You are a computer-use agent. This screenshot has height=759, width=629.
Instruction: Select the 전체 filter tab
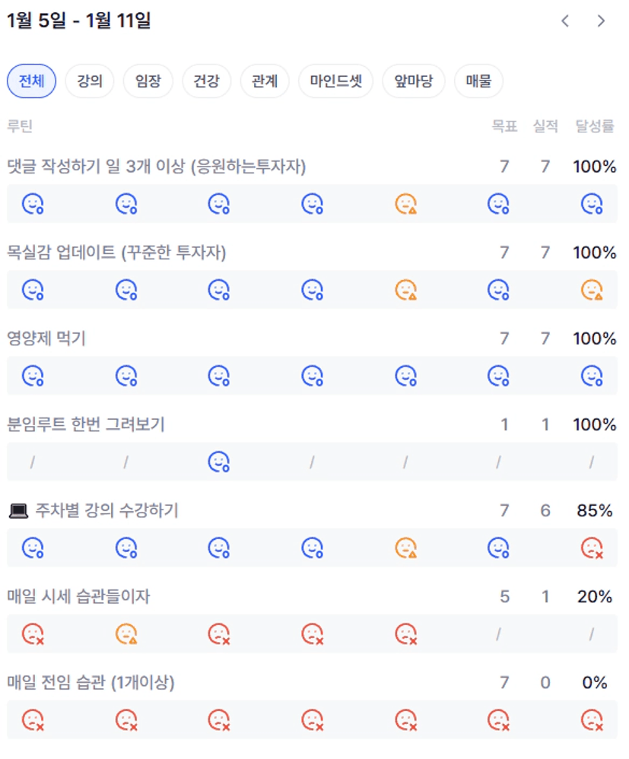click(x=32, y=81)
